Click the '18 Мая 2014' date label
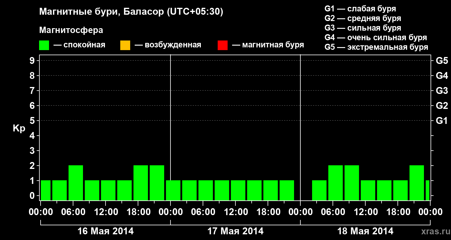This screenshot has width=451, height=240. 365,231
